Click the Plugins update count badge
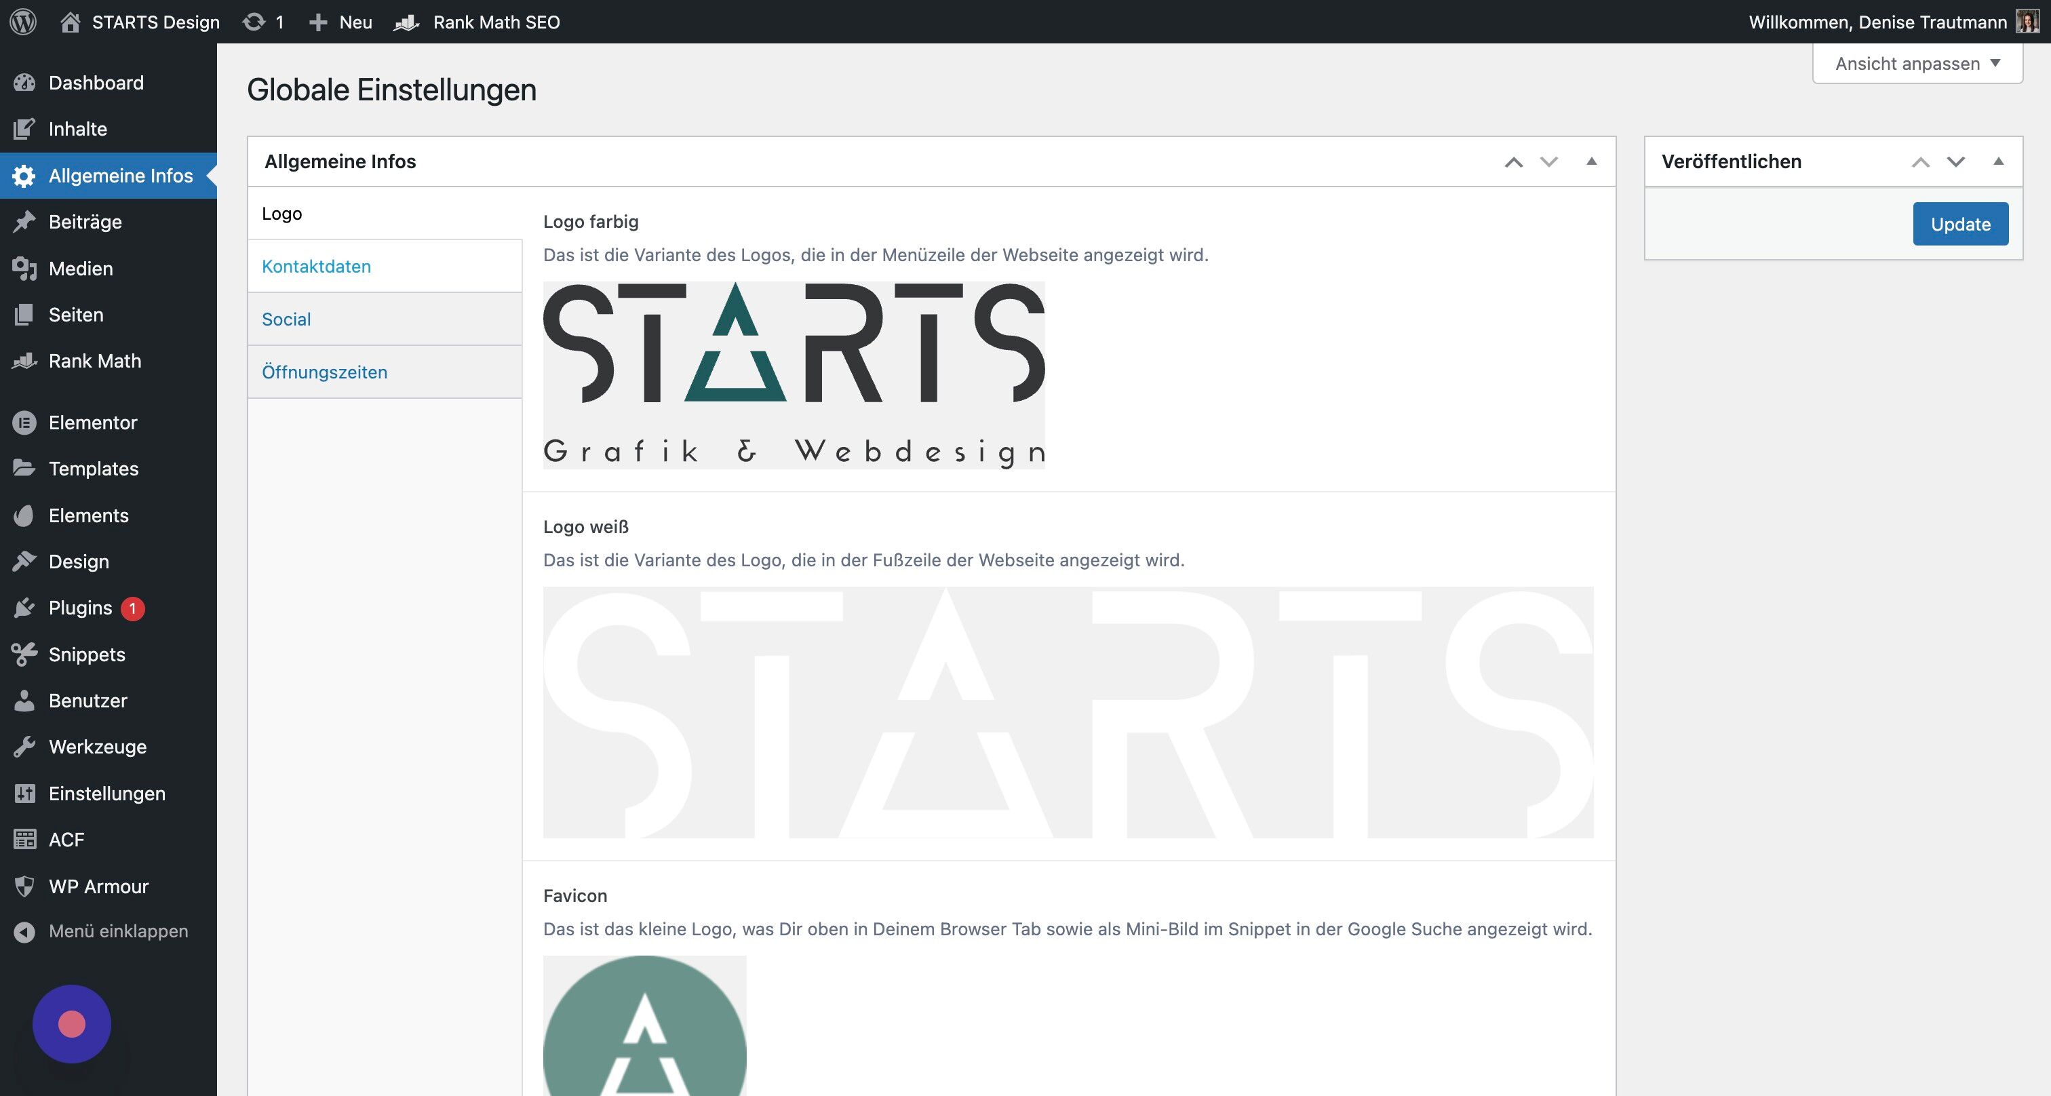This screenshot has width=2051, height=1096. [133, 609]
